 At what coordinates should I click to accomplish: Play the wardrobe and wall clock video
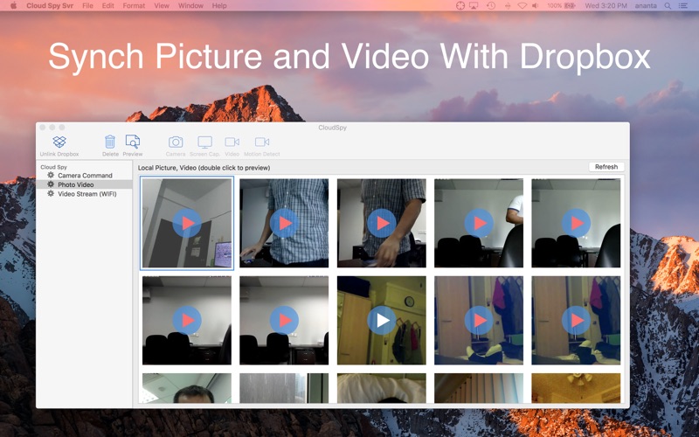click(x=382, y=320)
